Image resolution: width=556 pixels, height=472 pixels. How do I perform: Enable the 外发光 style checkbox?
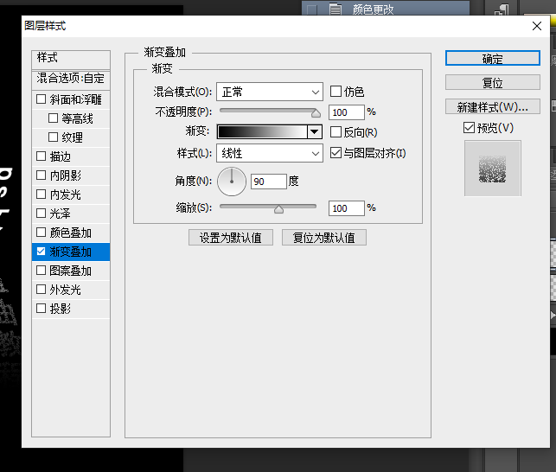pyautogui.click(x=42, y=290)
